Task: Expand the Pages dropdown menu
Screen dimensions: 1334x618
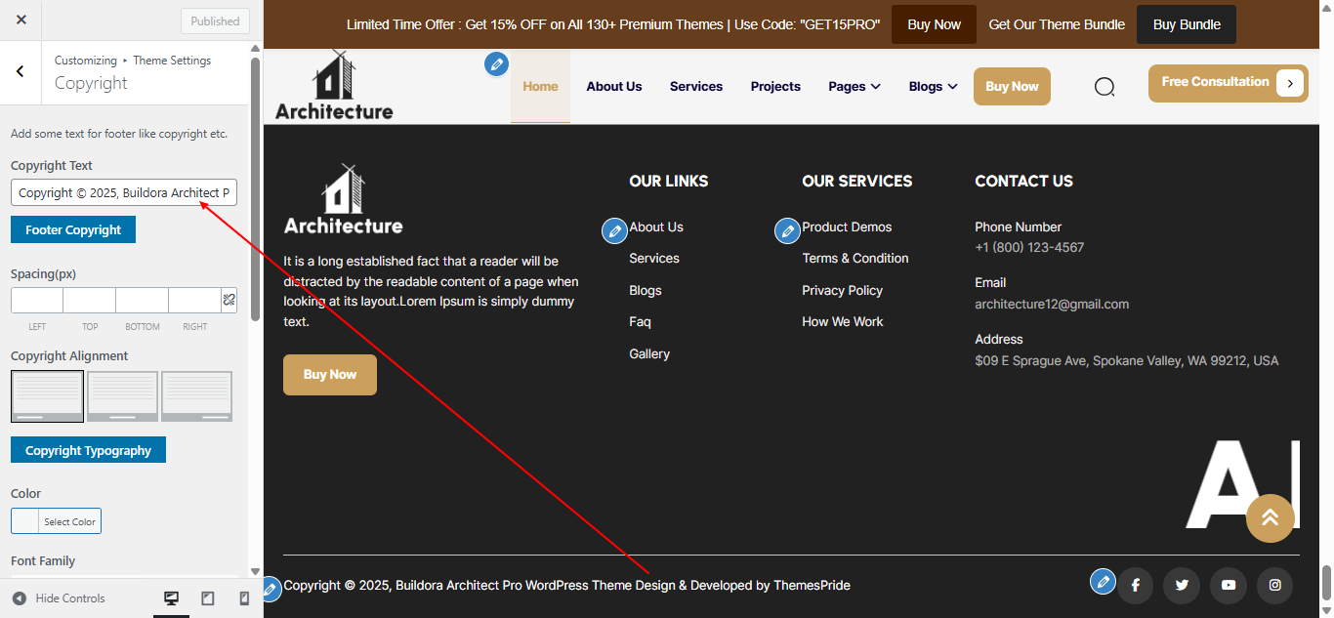Action: tap(854, 86)
